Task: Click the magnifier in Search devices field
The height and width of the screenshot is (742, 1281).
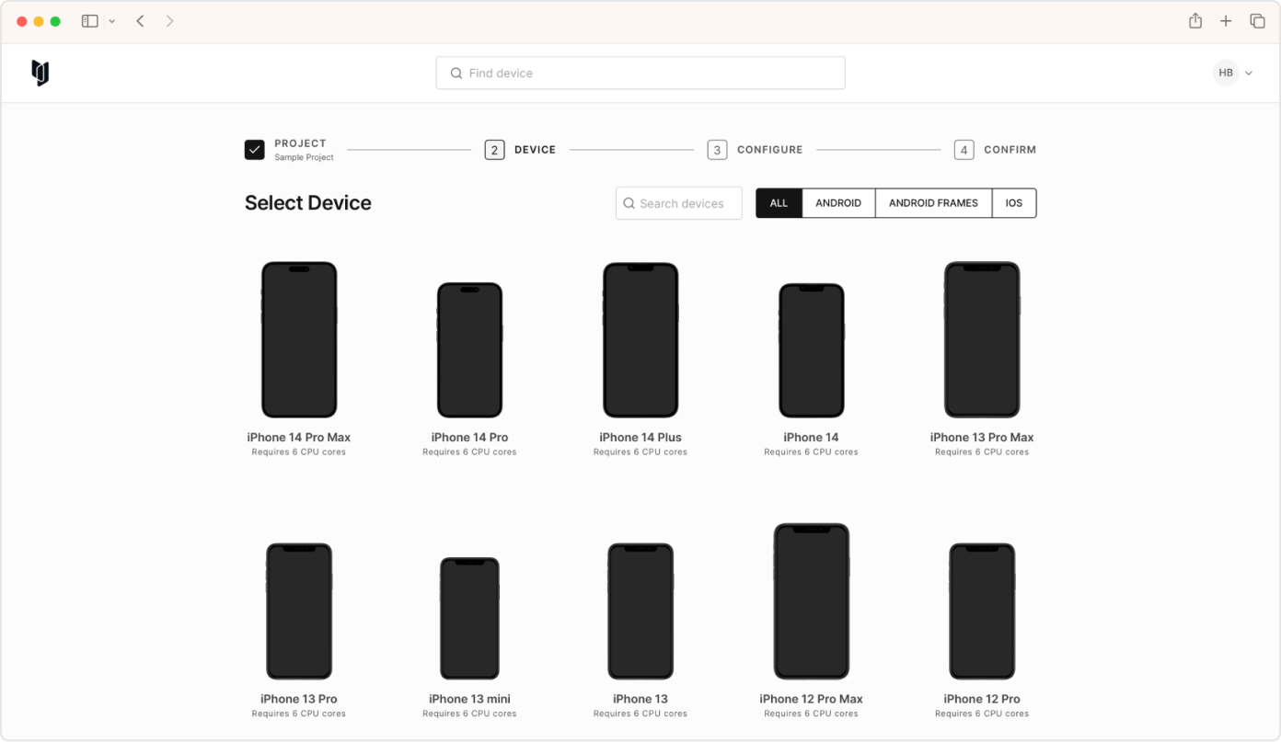Action: click(629, 204)
